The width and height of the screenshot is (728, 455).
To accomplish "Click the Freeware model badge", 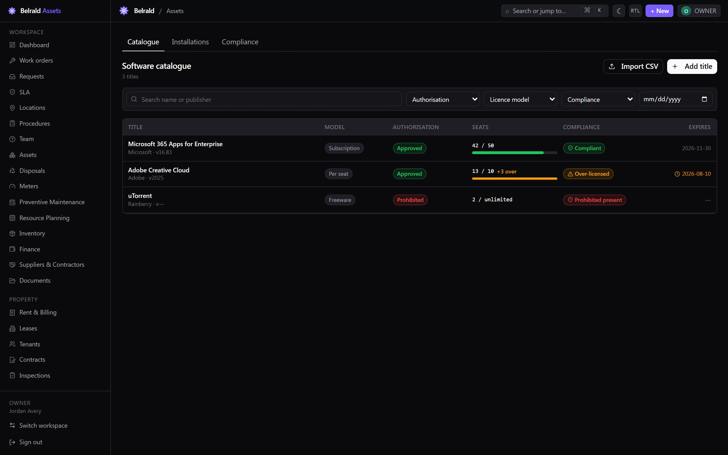I will (340, 200).
